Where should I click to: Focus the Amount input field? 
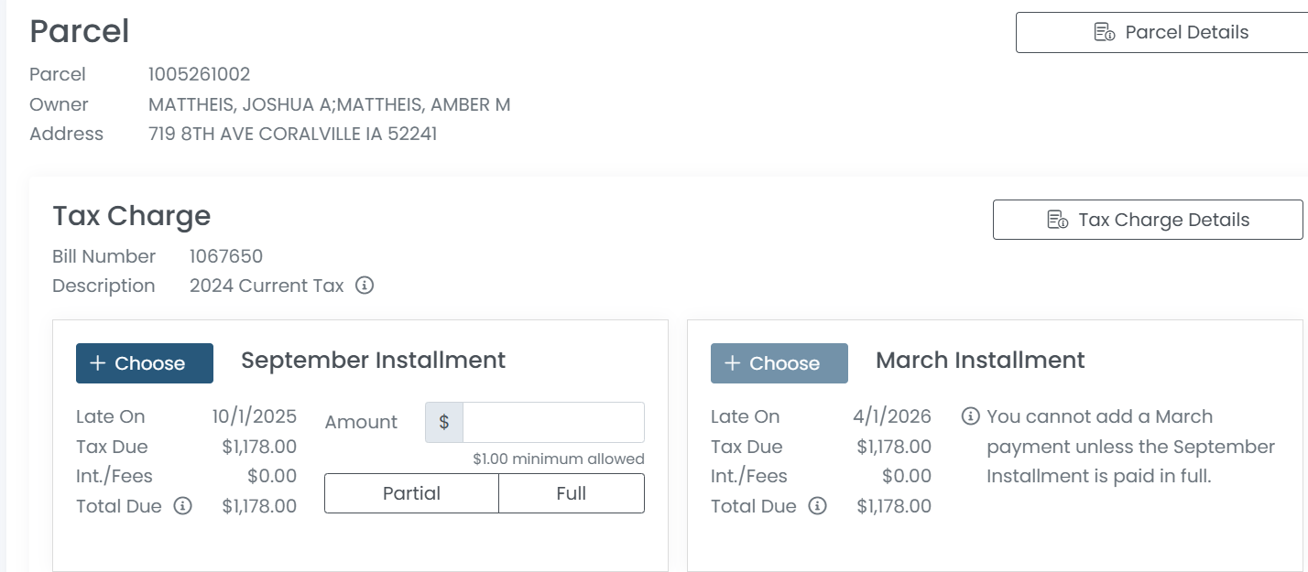pyautogui.click(x=553, y=422)
